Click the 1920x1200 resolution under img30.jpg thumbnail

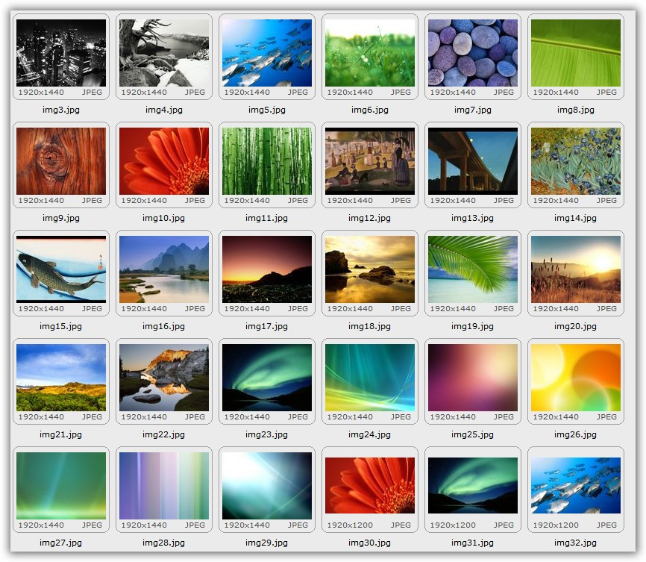350,525
